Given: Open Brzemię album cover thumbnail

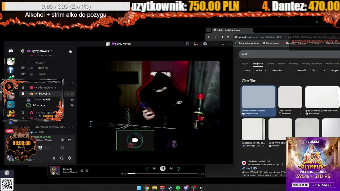Looking at the screenshot, I should (55, 171).
